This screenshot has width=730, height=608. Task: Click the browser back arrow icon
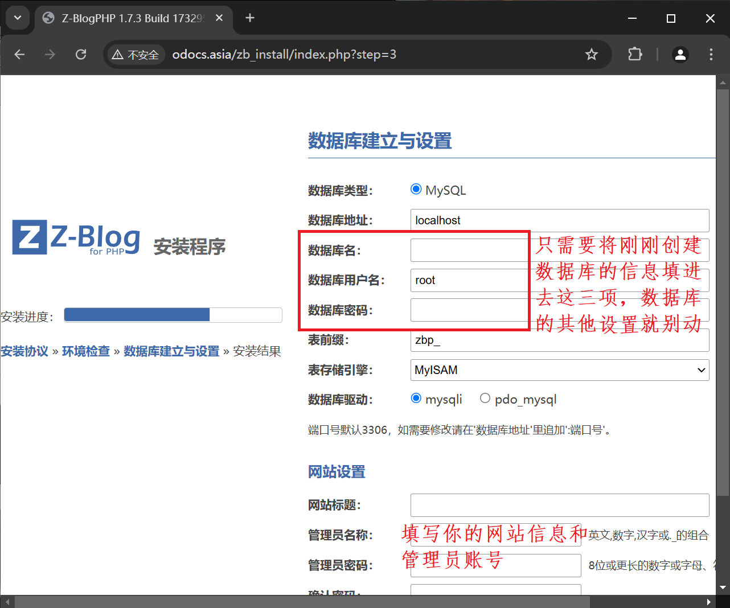(20, 55)
